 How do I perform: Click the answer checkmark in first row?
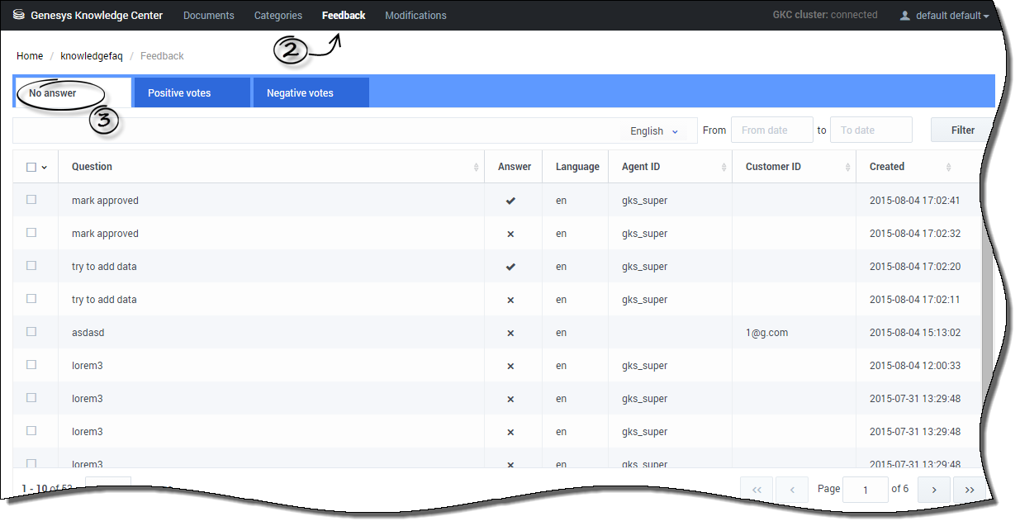click(510, 201)
